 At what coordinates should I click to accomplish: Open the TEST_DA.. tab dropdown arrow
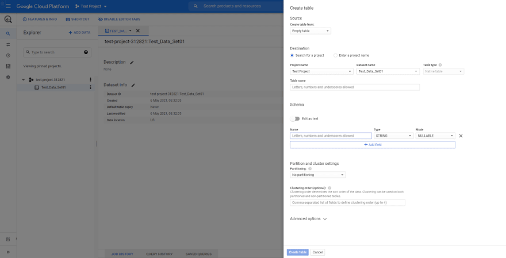131,30
